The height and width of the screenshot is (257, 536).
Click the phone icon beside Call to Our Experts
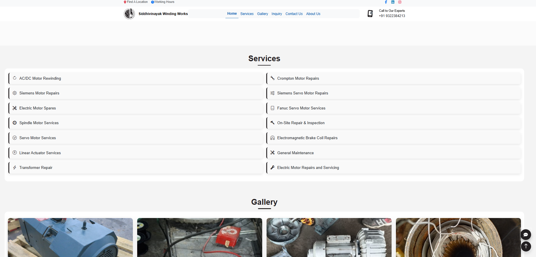[370, 14]
